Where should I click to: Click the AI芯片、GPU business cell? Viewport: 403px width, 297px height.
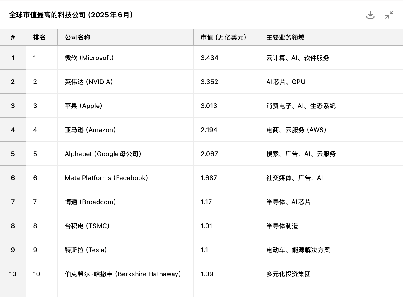tap(307, 82)
